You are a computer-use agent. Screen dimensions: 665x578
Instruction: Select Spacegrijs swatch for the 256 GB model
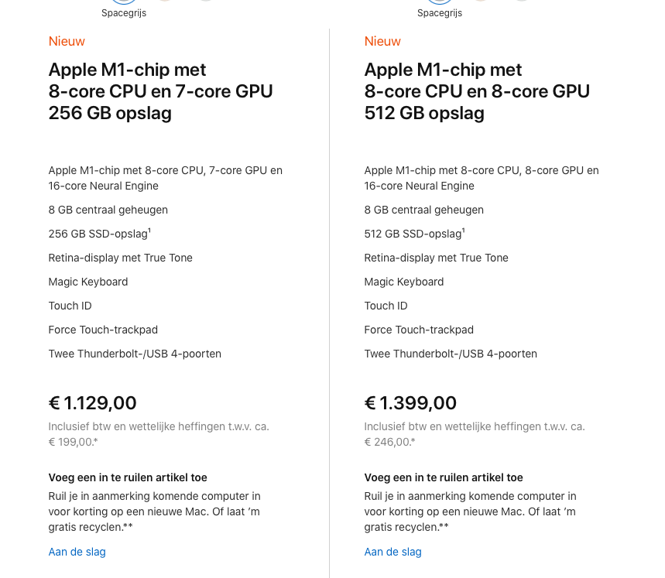124,1
